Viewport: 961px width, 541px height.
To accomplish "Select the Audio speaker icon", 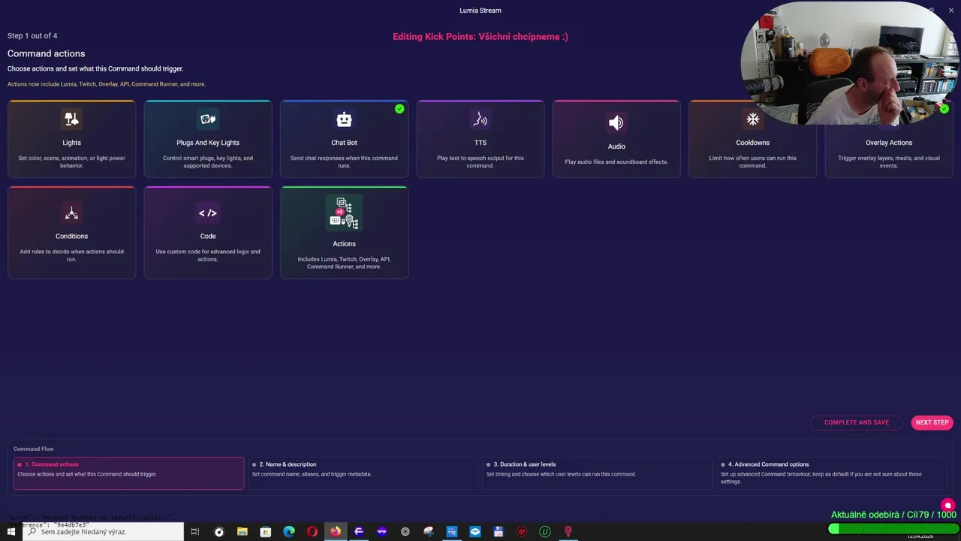I will coord(616,122).
